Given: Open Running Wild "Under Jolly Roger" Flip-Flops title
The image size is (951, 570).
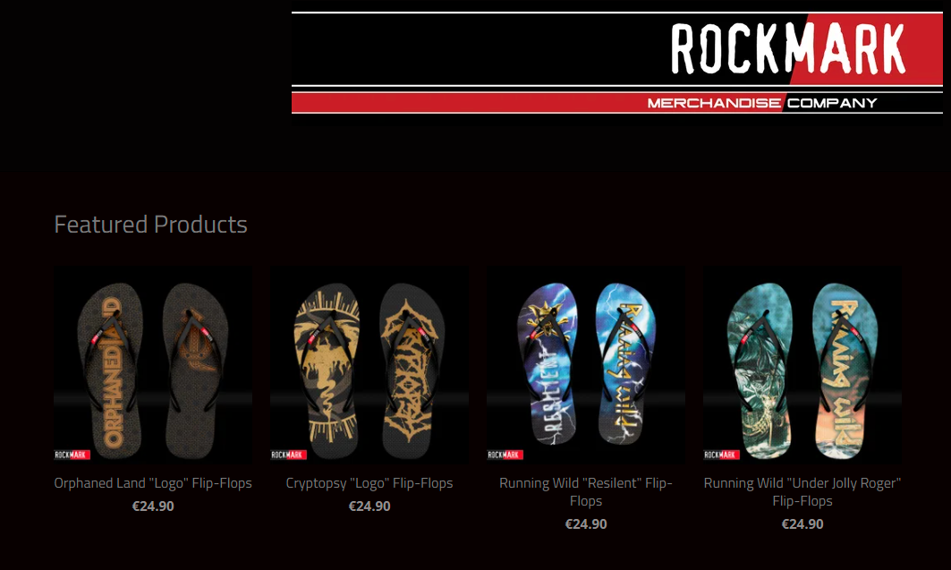Looking at the screenshot, I should (802, 492).
